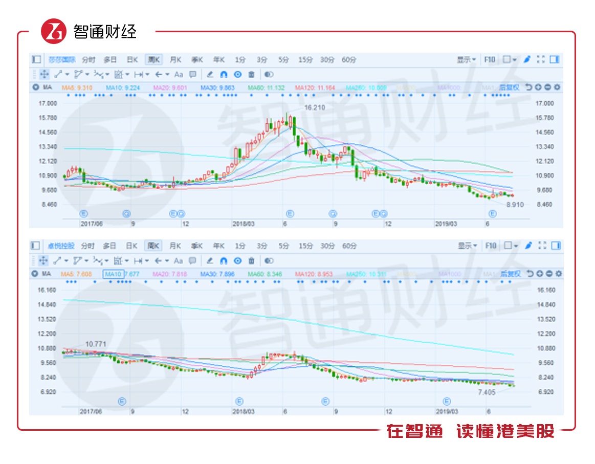Screen dimensions: 595x464
Task: Enter fullscreen mode in top chart
Action: [541, 59]
